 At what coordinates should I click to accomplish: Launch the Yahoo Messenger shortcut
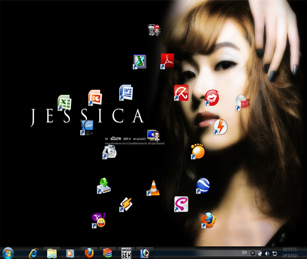(99, 220)
